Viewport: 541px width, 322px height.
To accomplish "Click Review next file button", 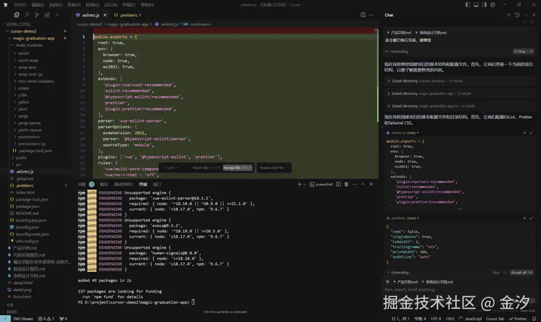I will (273, 168).
